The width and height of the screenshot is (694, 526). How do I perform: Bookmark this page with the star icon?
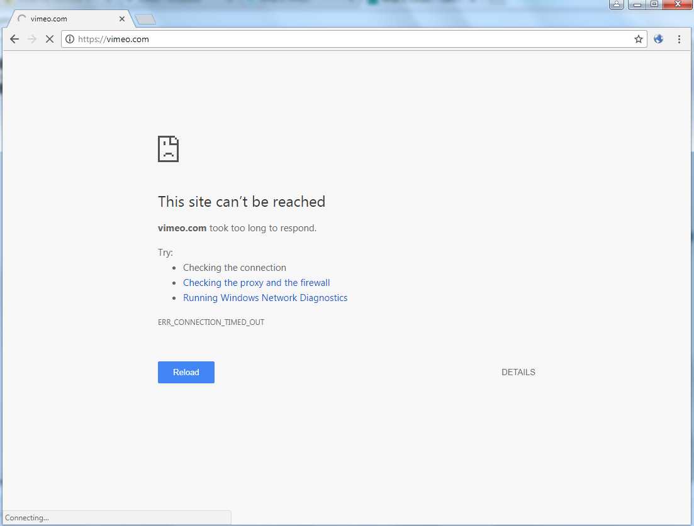point(638,40)
